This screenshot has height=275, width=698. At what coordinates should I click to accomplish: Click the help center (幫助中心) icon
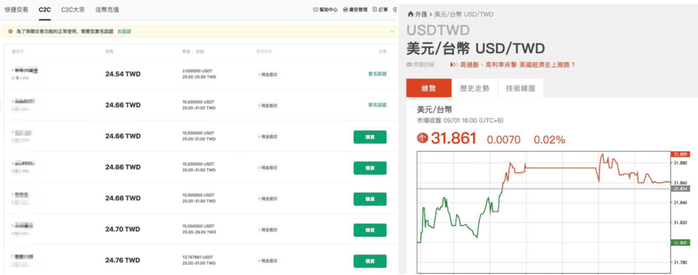tap(316, 10)
